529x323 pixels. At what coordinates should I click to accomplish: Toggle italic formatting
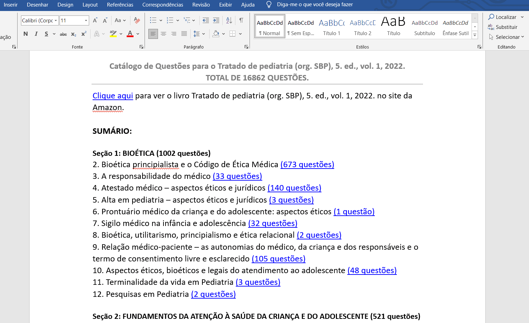36,34
